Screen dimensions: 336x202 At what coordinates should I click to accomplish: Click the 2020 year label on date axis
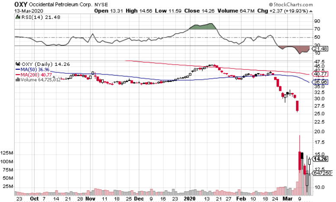click(190, 199)
